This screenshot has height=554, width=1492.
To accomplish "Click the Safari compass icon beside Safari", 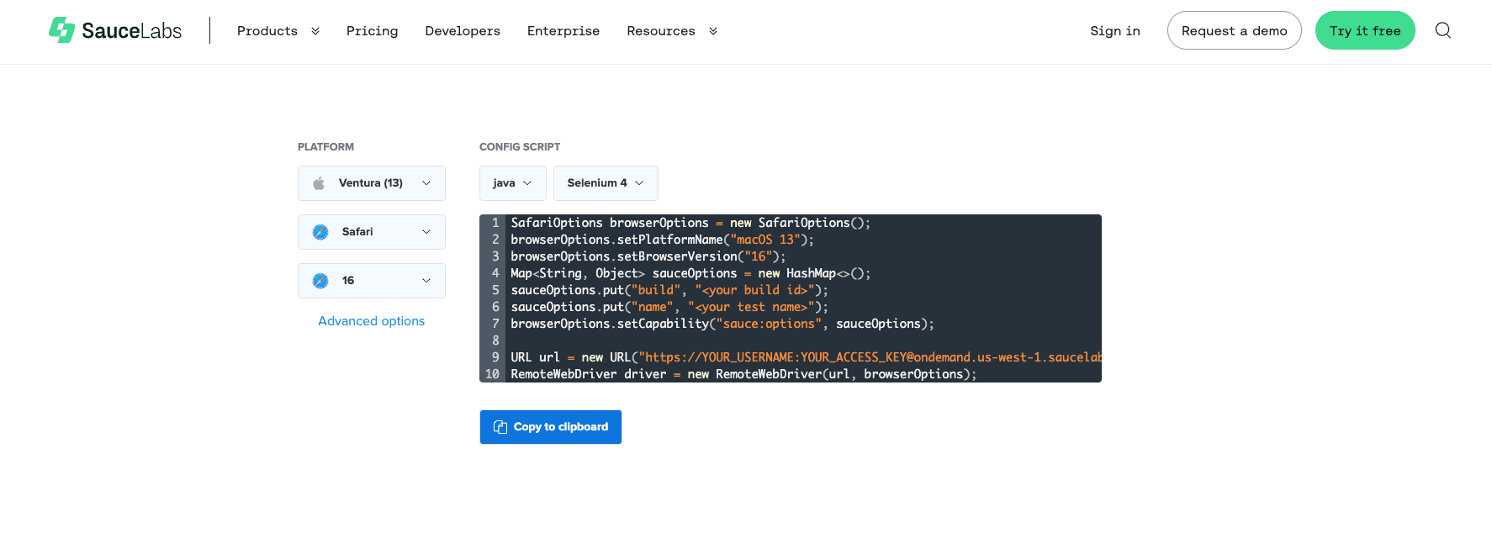I will click(320, 232).
